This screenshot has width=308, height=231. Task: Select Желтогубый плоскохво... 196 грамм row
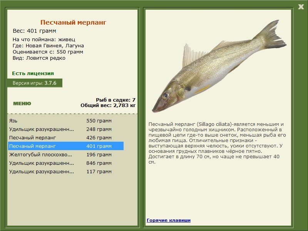pos(66,154)
